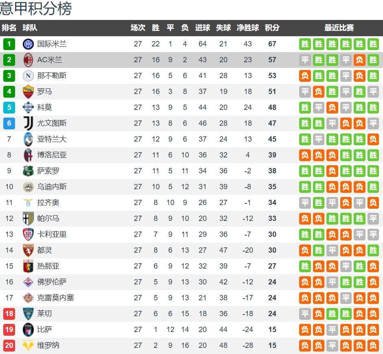The width and height of the screenshot is (383, 354).
Task: Click the Juventus (尤文图斯) logo
Action: pos(28,123)
